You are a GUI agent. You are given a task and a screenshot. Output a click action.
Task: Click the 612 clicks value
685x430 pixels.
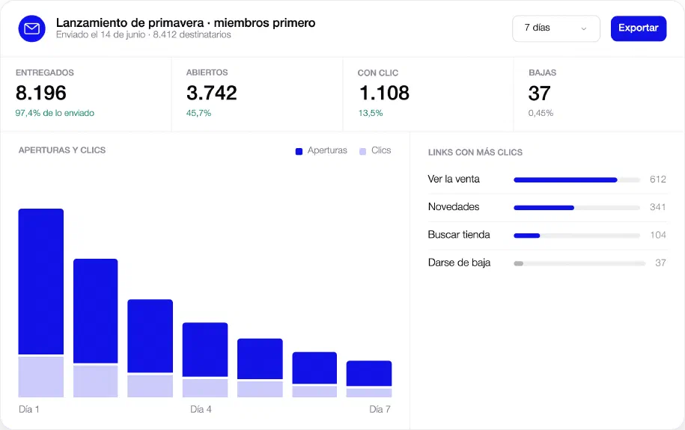pyautogui.click(x=658, y=179)
